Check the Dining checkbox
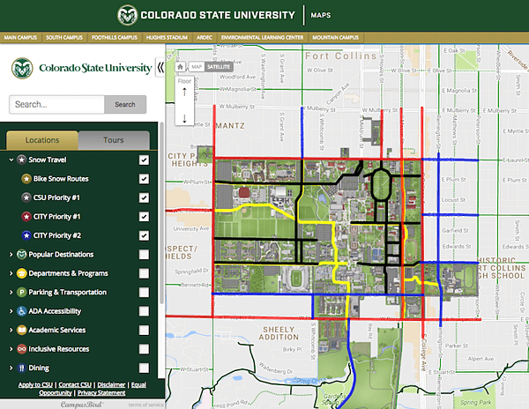 pyautogui.click(x=144, y=368)
